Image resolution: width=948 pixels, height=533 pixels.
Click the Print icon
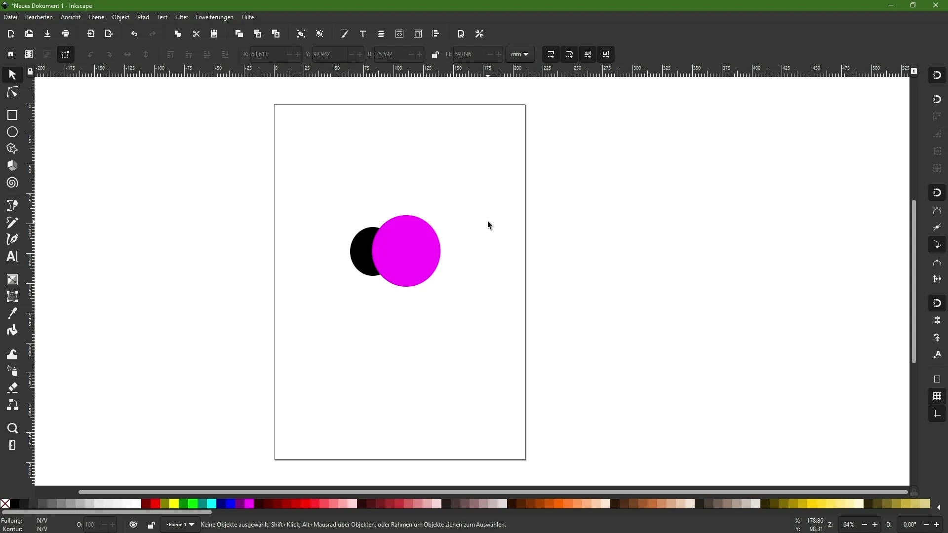click(66, 34)
